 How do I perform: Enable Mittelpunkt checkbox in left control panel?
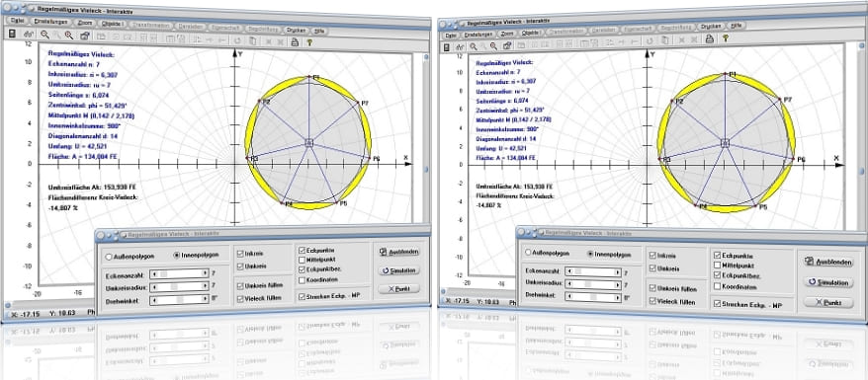pos(302,260)
